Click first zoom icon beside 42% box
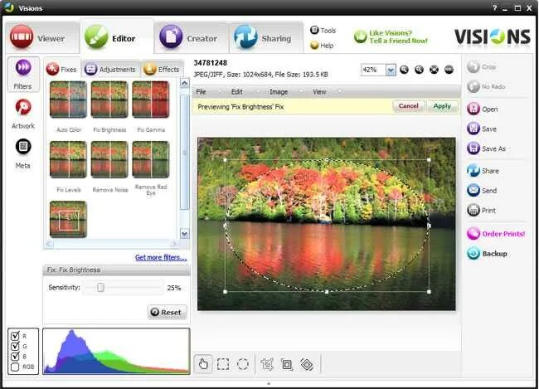The width and height of the screenshot is (539, 389). (x=405, y=70)
